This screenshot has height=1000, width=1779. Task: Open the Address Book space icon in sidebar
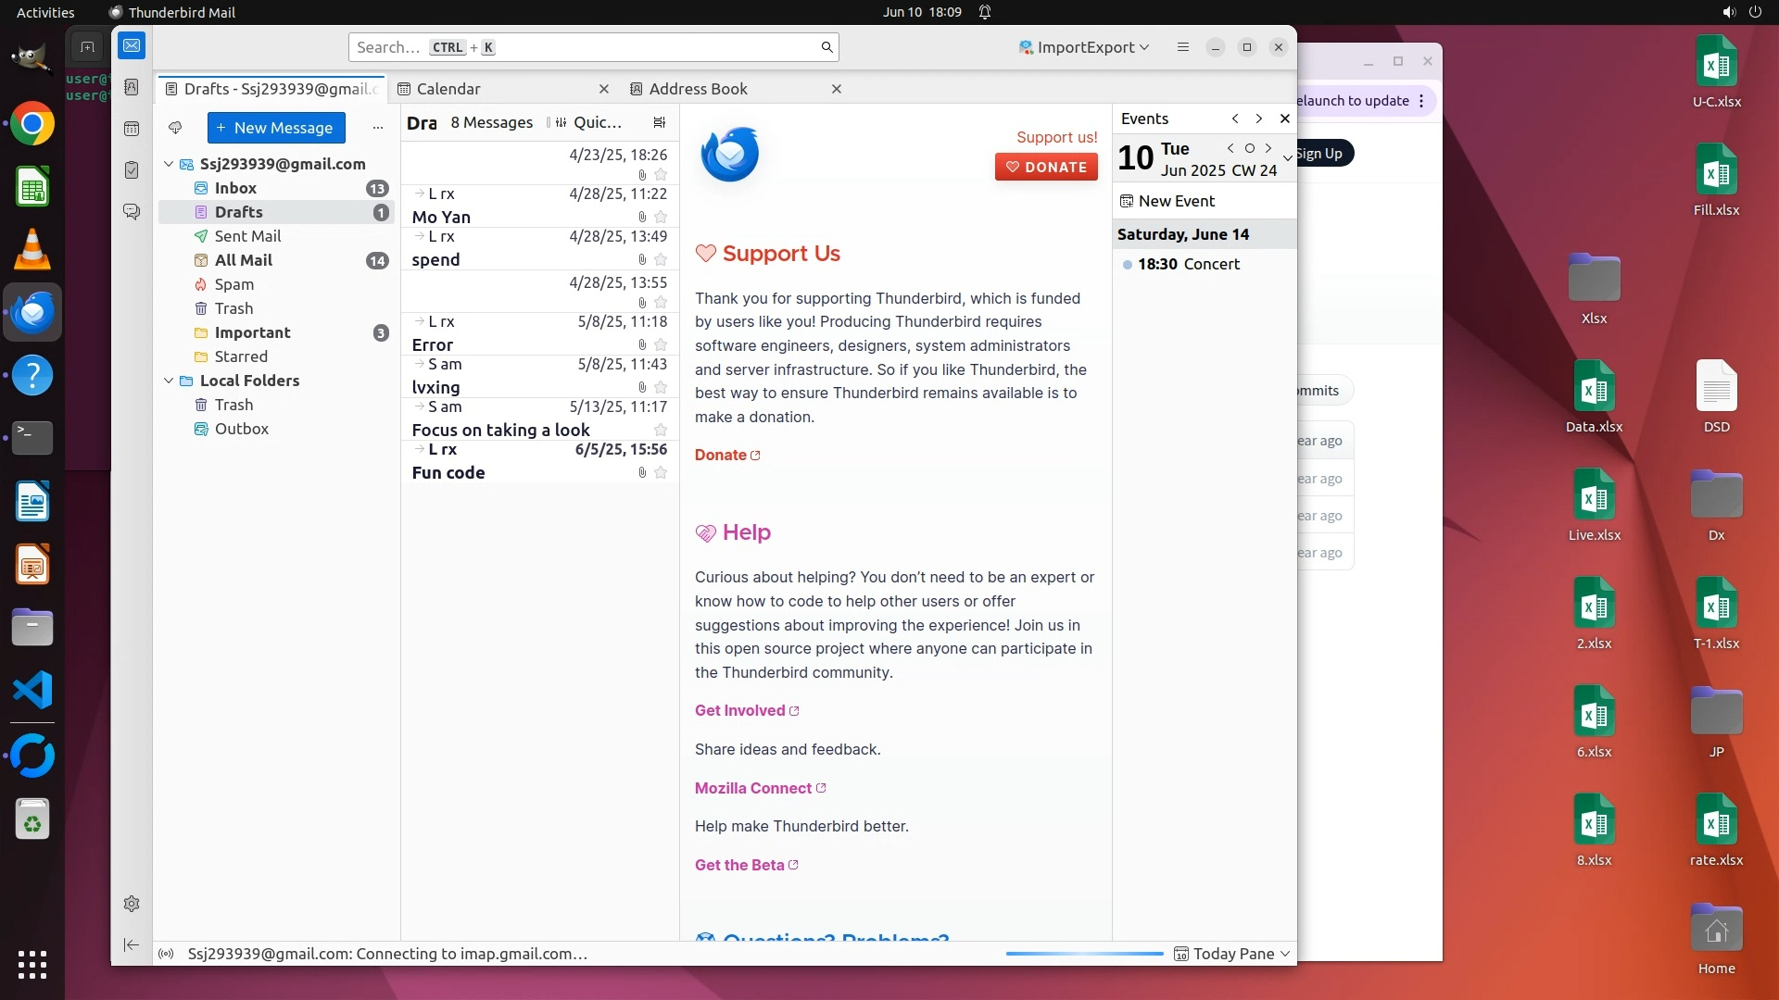coord(132,87)
